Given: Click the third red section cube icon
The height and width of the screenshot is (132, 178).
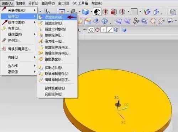Looking at the screenshot, I should (122, 12).
